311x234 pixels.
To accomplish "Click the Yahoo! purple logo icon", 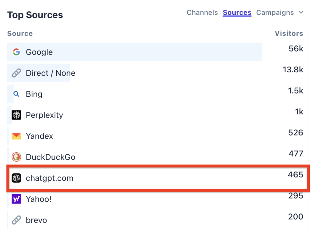I will point(16,199).
